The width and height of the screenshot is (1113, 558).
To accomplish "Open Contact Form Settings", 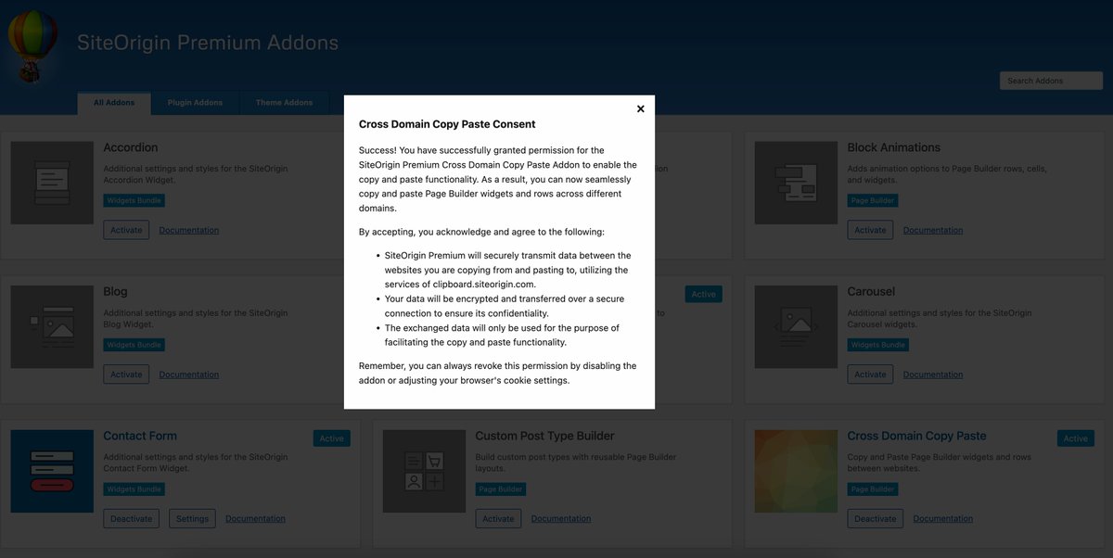I will (192, 518).
